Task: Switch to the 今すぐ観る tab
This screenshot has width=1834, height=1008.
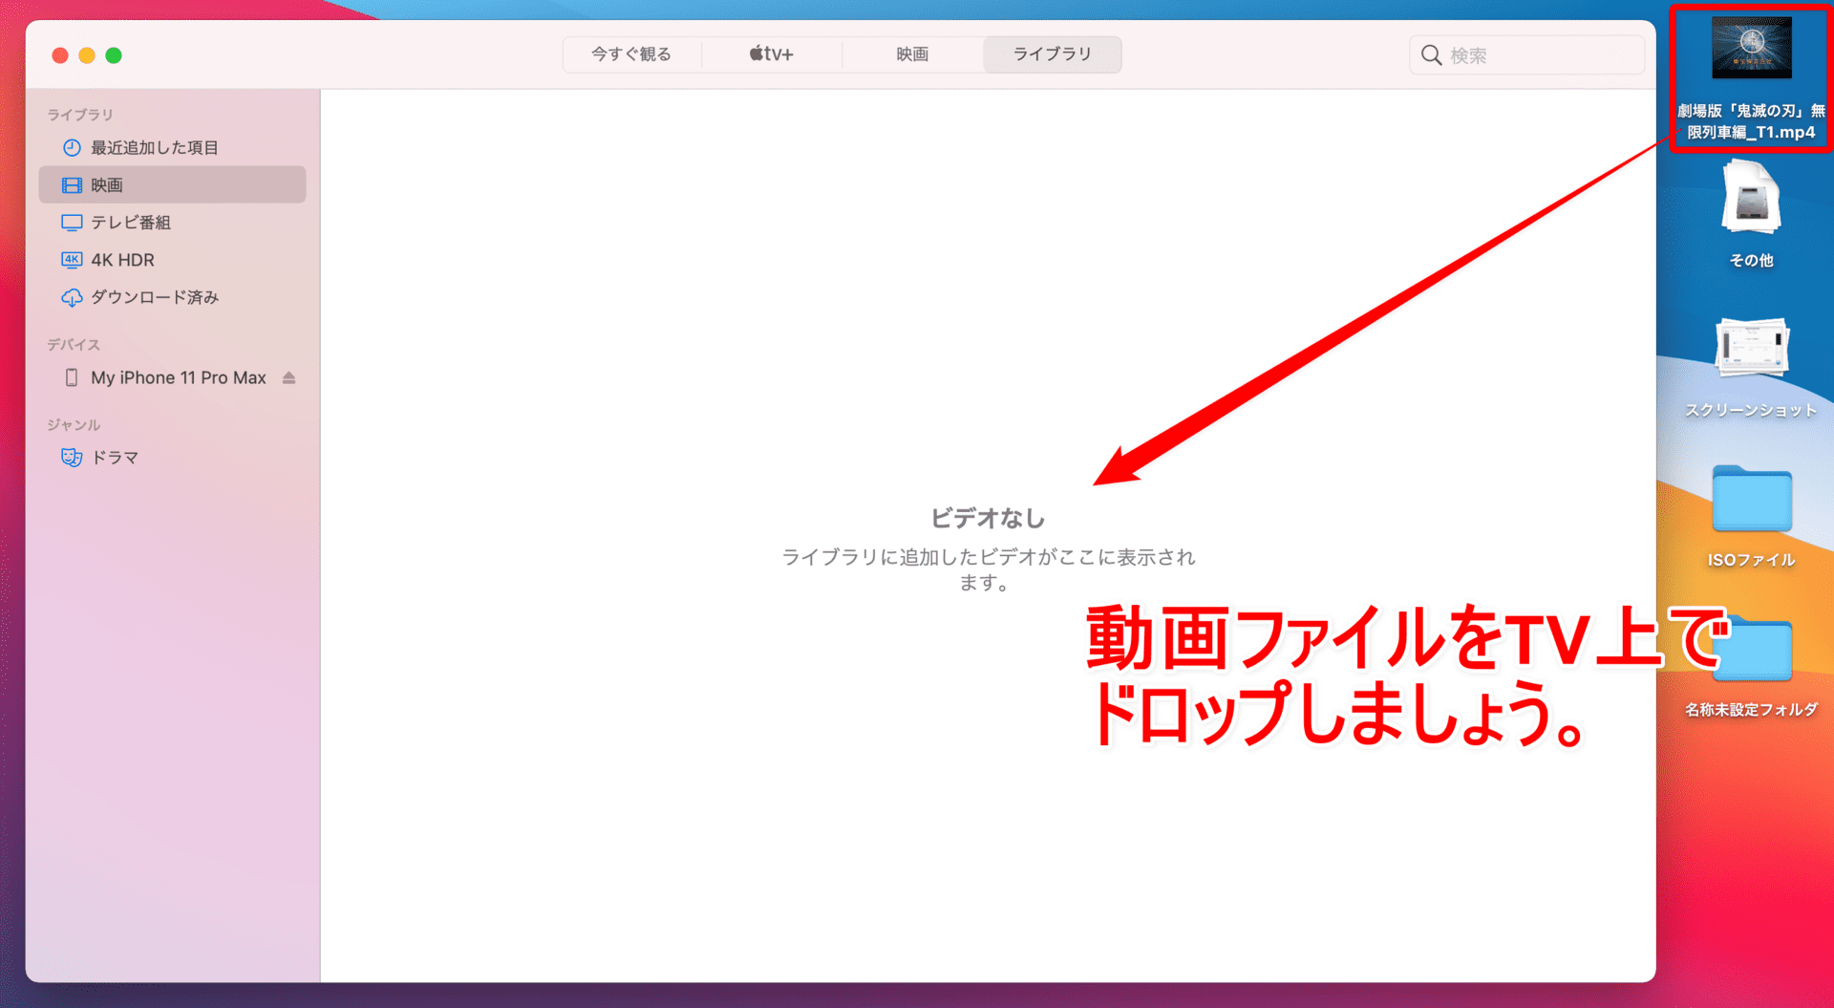Action: pyautogui.click(x=631, y=54)
